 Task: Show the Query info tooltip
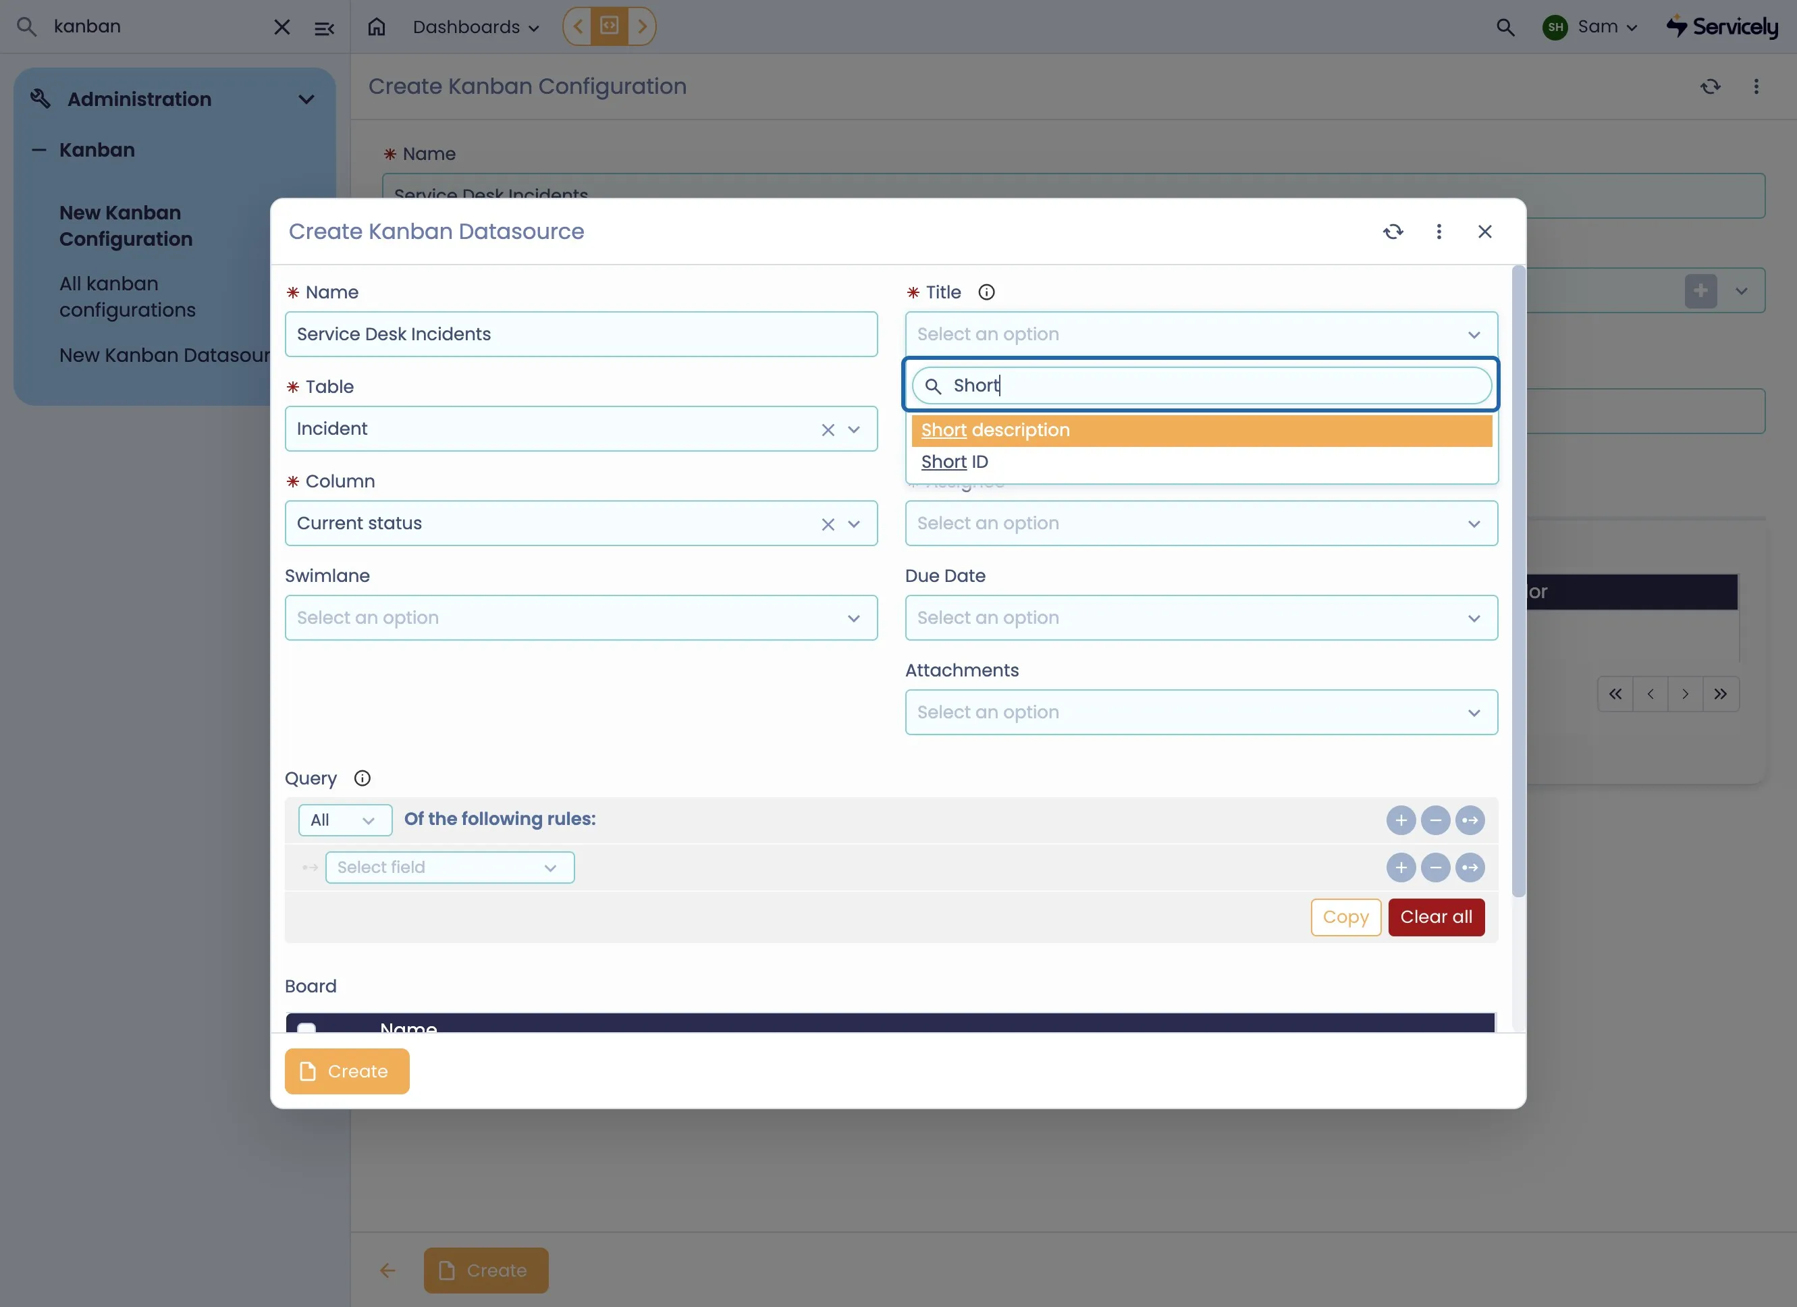(362, 778)
